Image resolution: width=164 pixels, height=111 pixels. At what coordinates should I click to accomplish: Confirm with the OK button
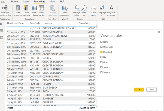coord(139,89)
